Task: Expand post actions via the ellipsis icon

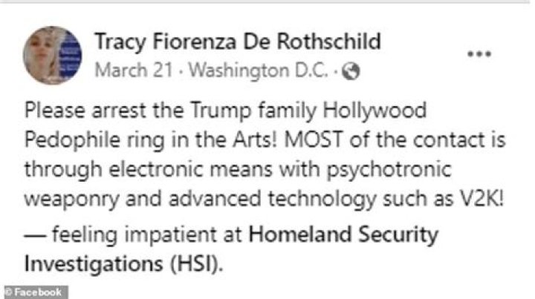Action: pos(479,54)
